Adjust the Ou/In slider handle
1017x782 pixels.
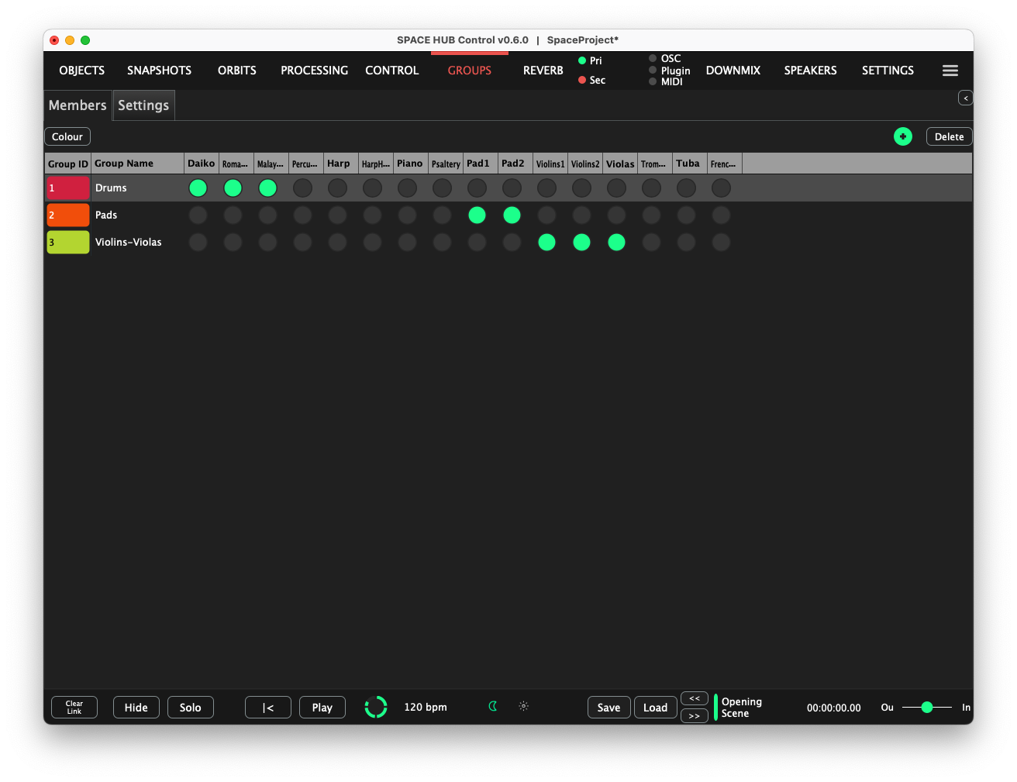coord(926,707)
